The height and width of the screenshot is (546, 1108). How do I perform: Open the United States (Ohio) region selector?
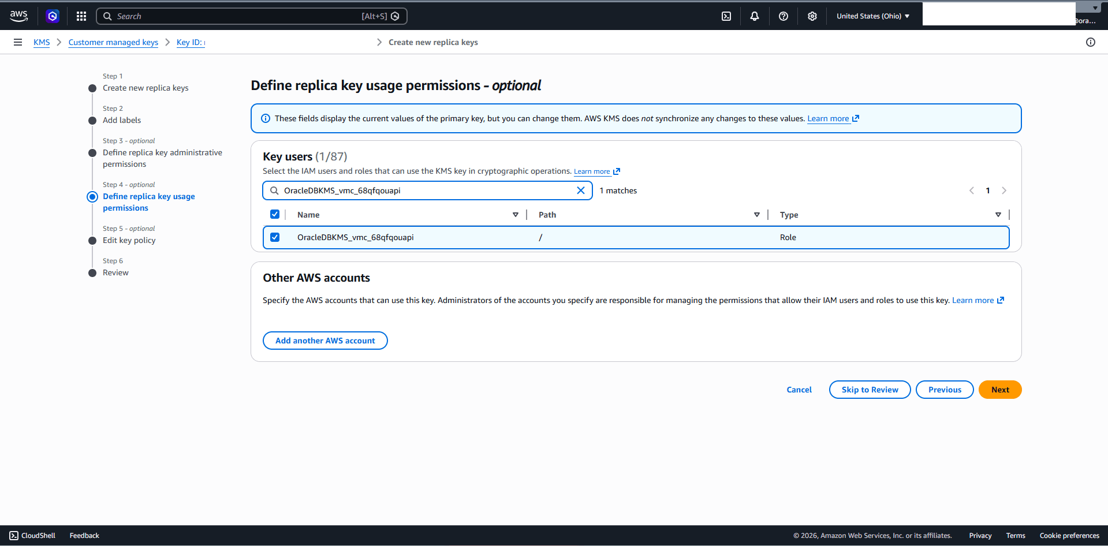coord(872,16)
